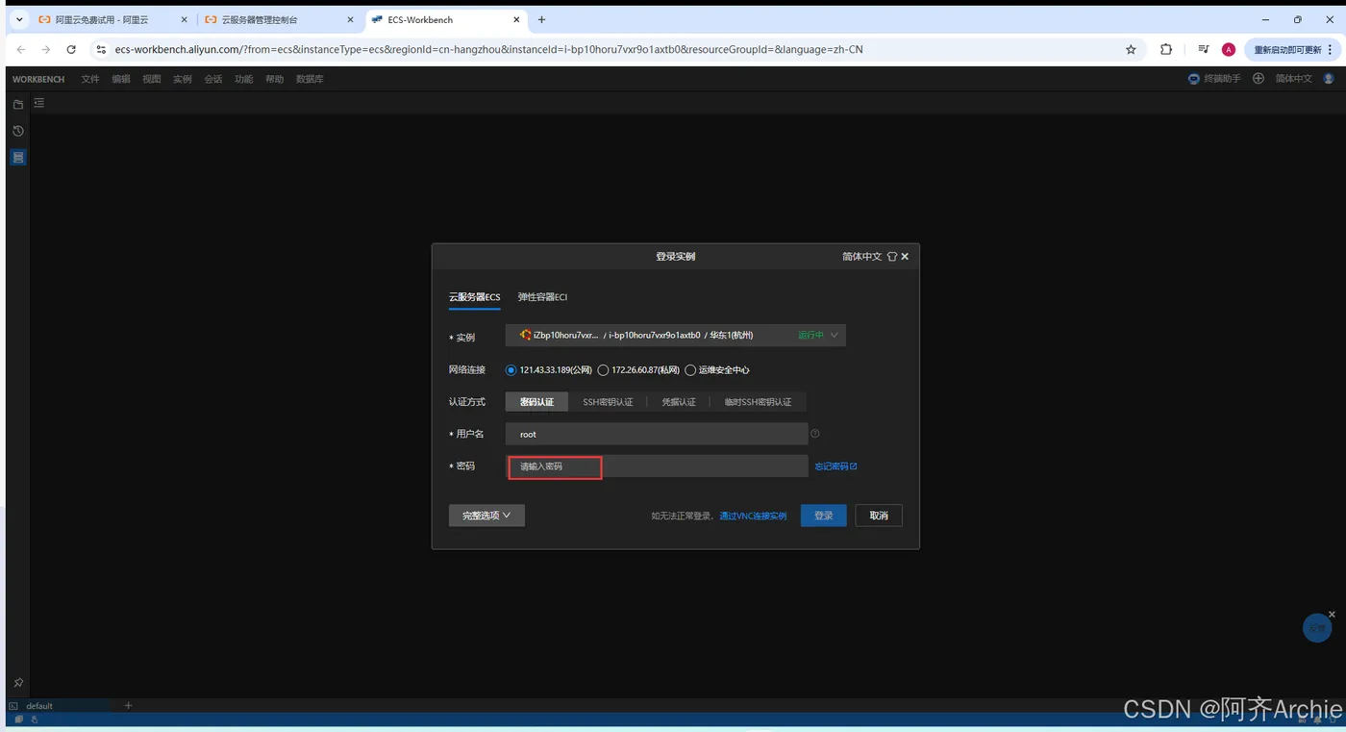1346x732 pixels.
Task: Follow the 忘记密码 link
Action: click(835, 467)
